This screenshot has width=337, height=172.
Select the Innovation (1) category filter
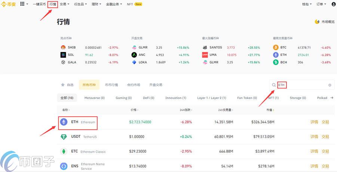(x=175, y=98)
